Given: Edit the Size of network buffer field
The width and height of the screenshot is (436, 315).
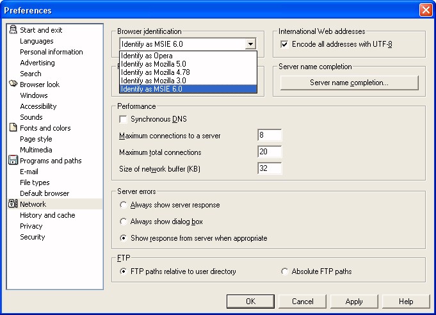Looking at the screenshot, I should coord(270,168).
